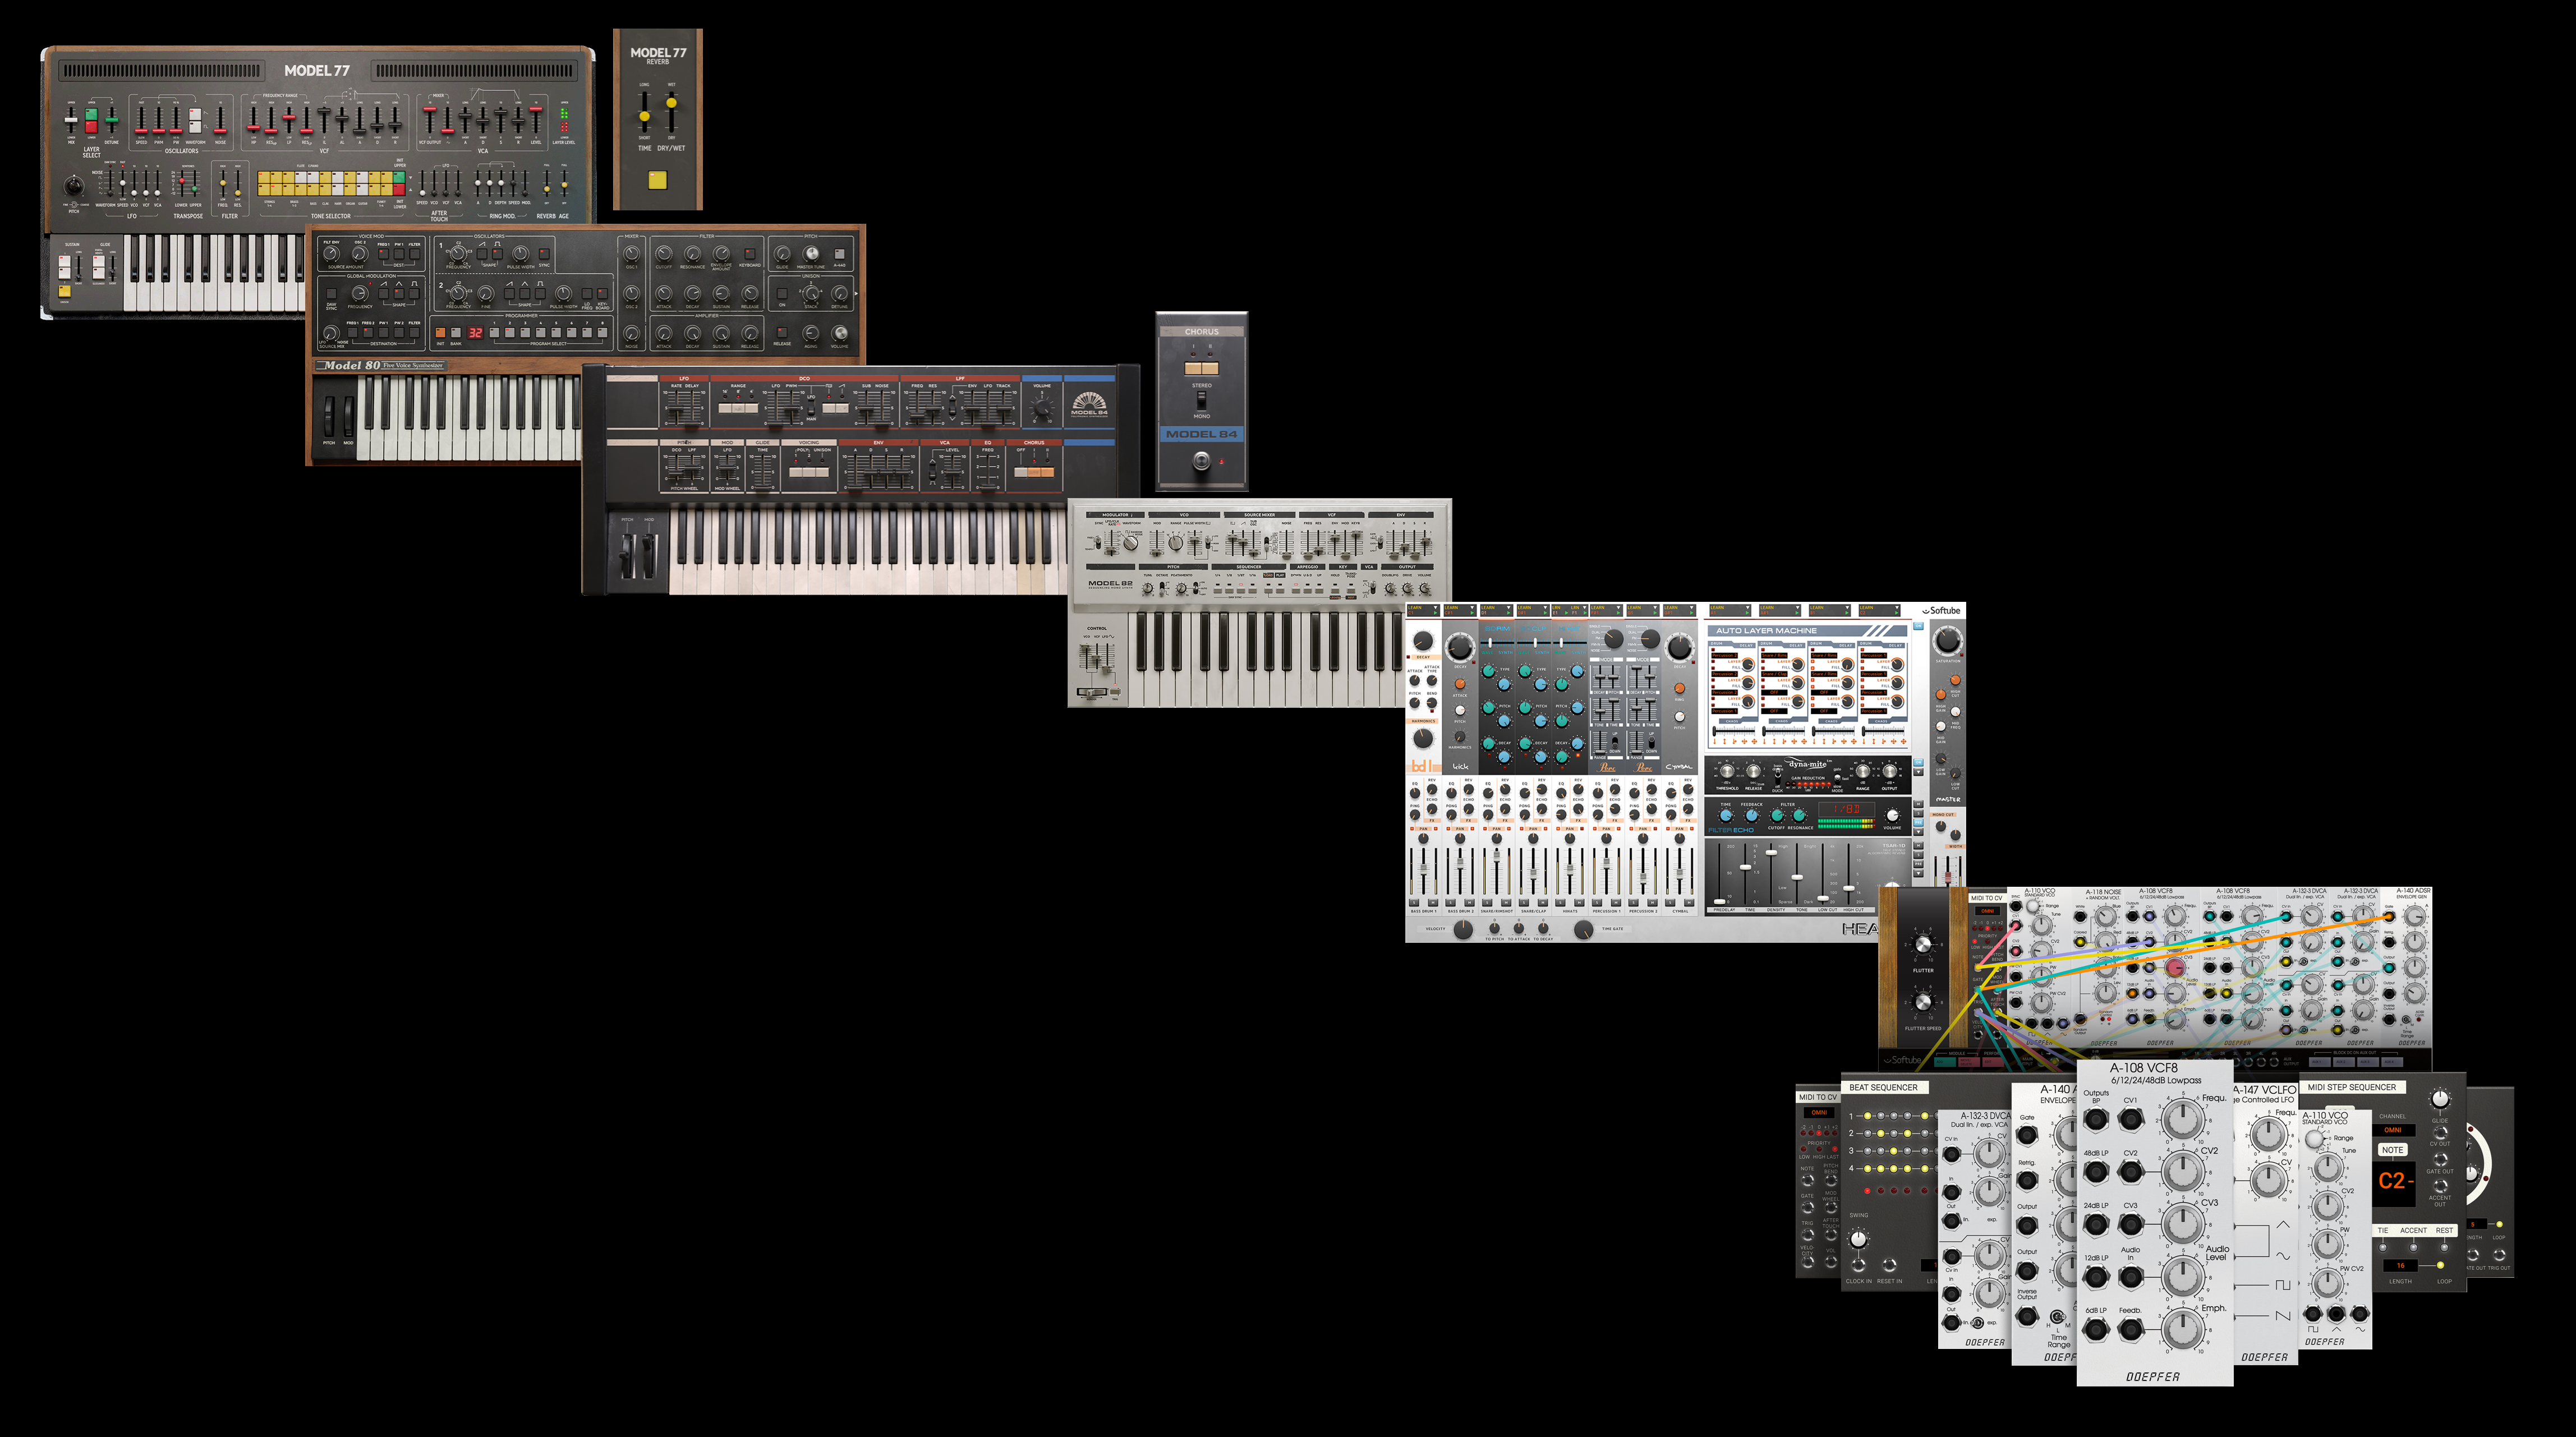Click the Softube logo in Heartbeat
The height and width of the screenshot is (1437, 2576).
(1941, 610)
